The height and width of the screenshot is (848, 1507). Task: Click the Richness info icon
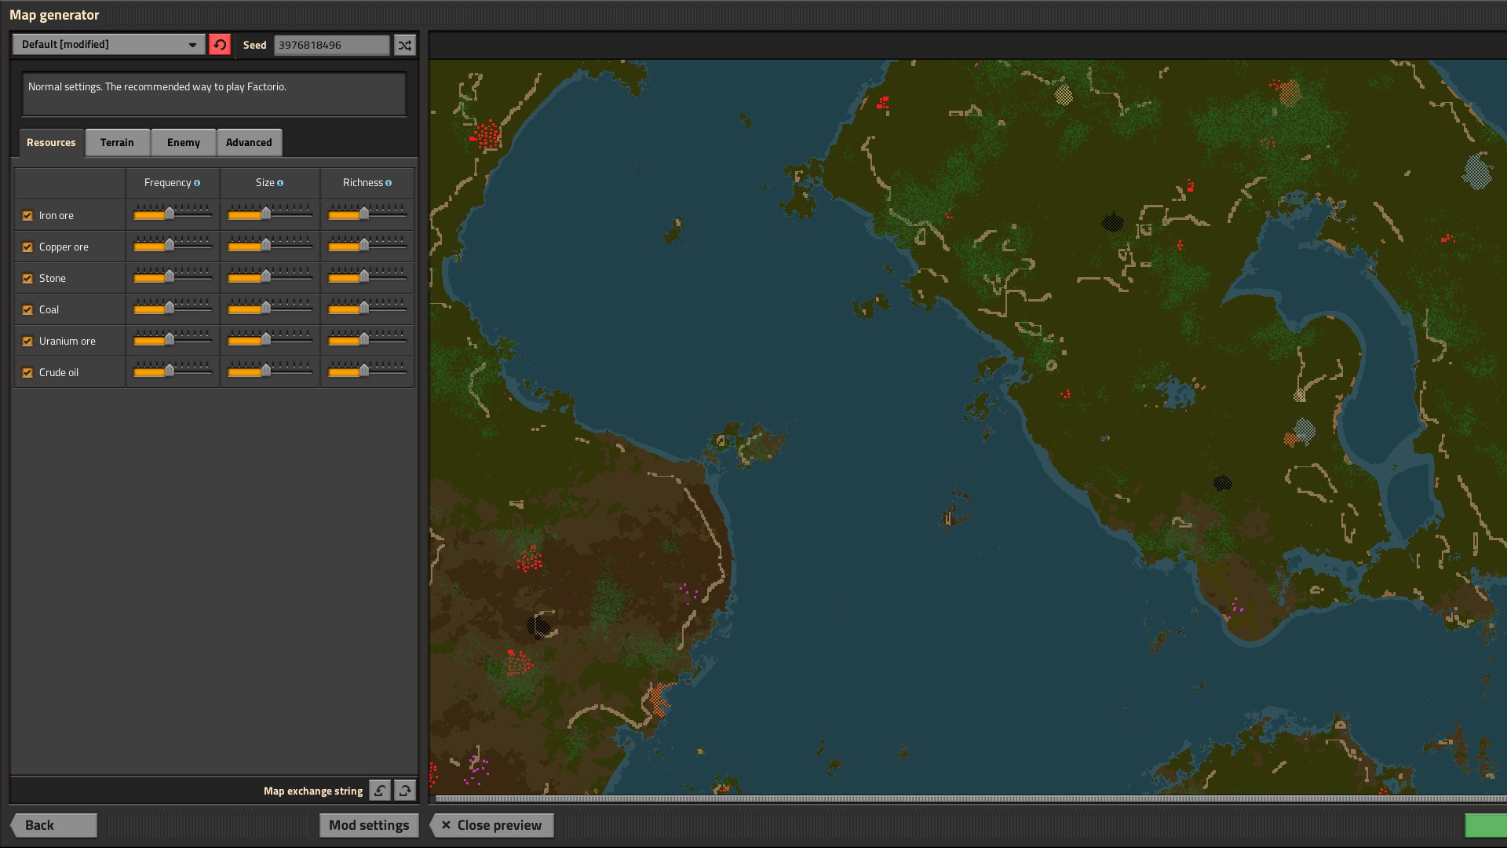389,183
